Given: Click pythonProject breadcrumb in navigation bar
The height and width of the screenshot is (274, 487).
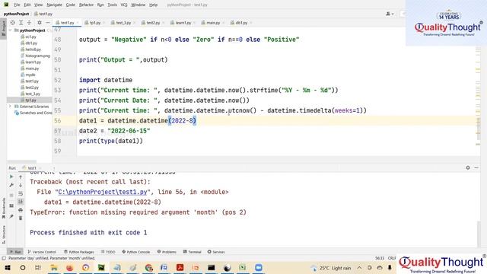Looking at the screenshot, I should (x=16, y=14).
